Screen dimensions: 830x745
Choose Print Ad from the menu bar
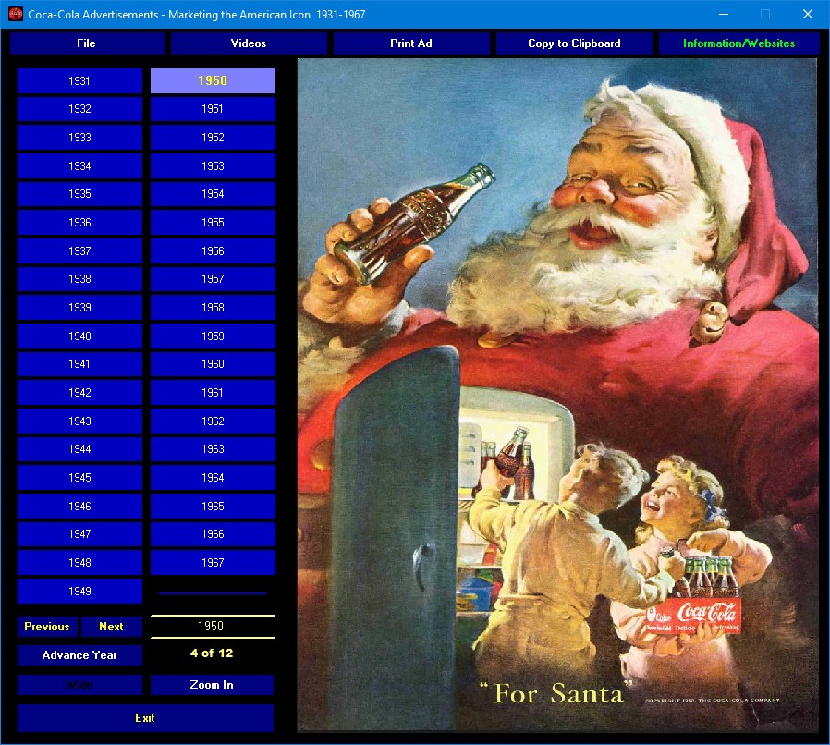[x=410, y=43]
